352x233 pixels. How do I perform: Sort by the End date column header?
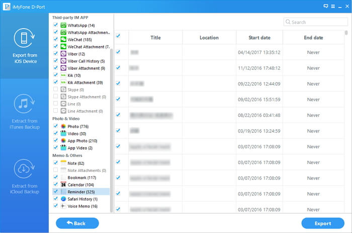(313, 38)
